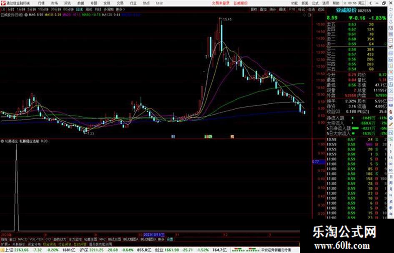Viewport: 394px width, 253px height.
Task: Click the blue cross icon in right sidebar
Action: tap(391, 118)
